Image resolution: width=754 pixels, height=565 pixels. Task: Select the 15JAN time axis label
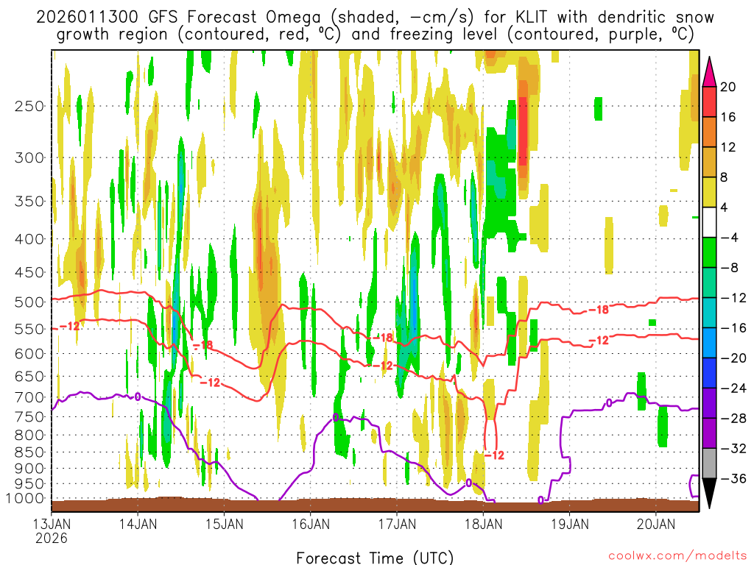[224, 524]
